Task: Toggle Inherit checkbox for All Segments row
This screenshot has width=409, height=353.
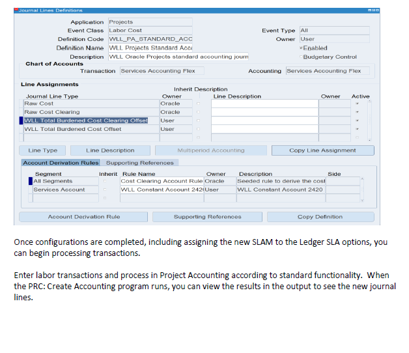Action: (105, 181)
